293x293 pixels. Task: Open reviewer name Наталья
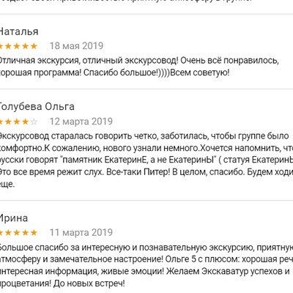19,31
